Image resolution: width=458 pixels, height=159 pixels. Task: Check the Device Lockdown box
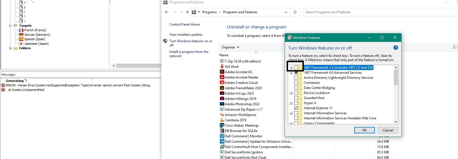[296, 93]
